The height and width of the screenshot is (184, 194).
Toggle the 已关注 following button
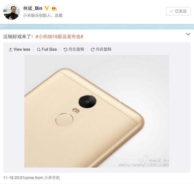click(178, 11)
